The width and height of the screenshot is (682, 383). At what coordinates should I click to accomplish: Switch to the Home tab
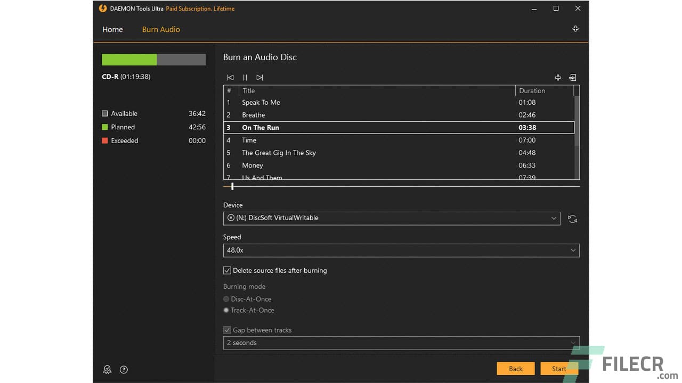coord(112,29)
